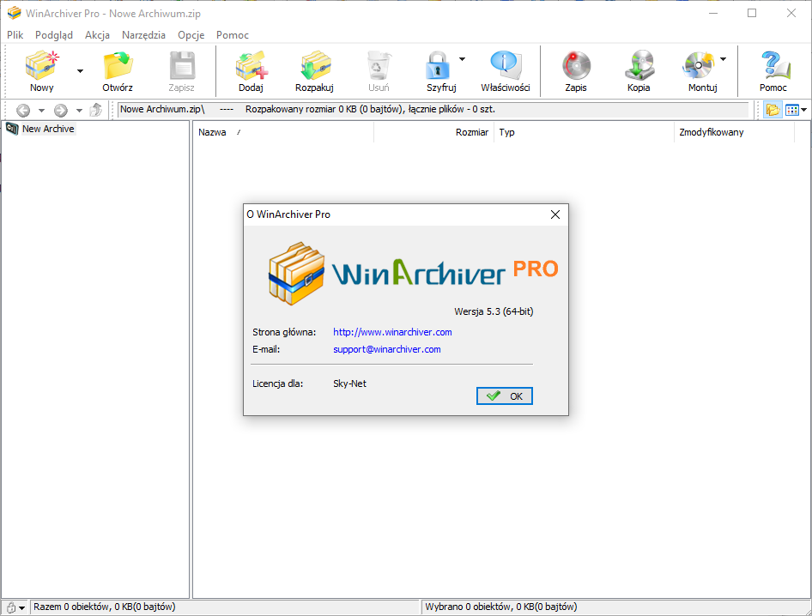The height and width of the screenshot is (616, 812).
Task: Expand the Montuj dropdown arrow
Action: pyautogui.click(x=724, y=59)
